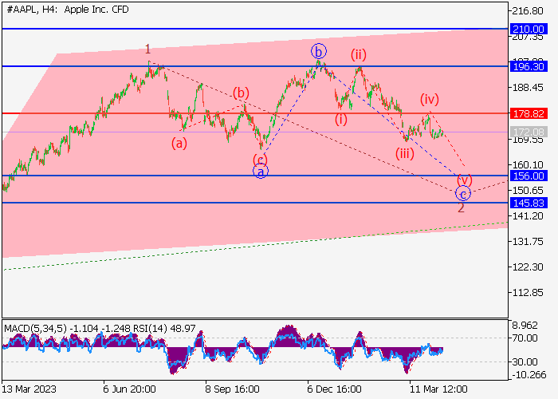Select the 122.30 price axis value

[x=528, y=267]
